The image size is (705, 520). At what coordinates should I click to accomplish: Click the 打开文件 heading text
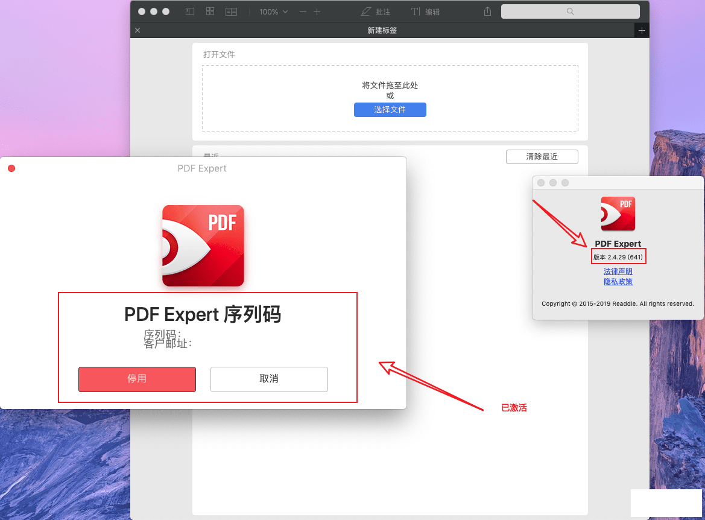coord(219,54)
